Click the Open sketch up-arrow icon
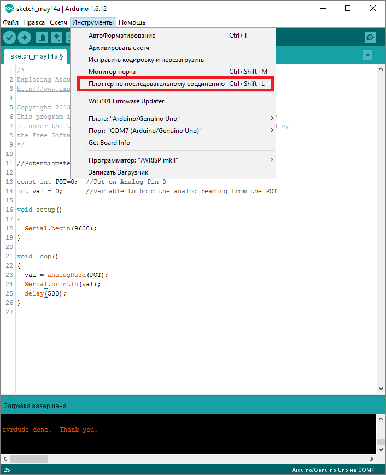This screenshot has width=386, height=475. [57, 38]
